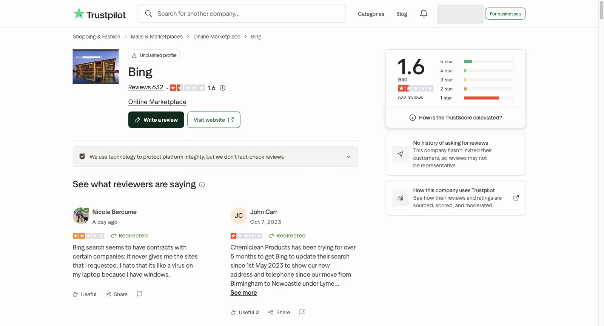This screenshot has height=326, width=604.
Task: Click the chart icon in Trustpilot usage card
Action: 401,198
